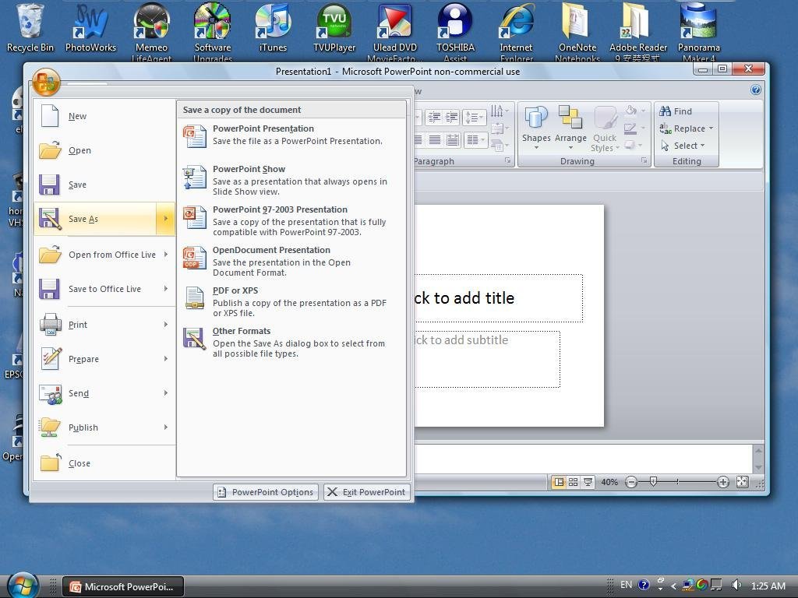Switch to Normal view
This screenshot has width=798, height=598.
(558, 482)
